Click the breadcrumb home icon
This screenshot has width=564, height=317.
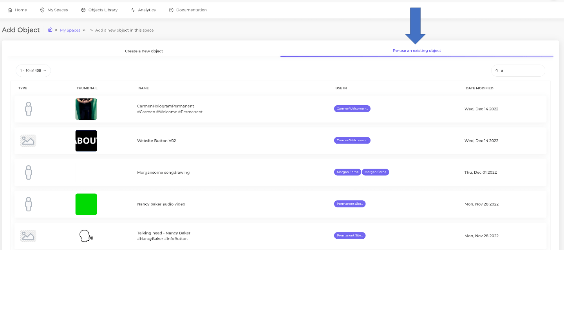pyautogui.click(x=50, y=30)
